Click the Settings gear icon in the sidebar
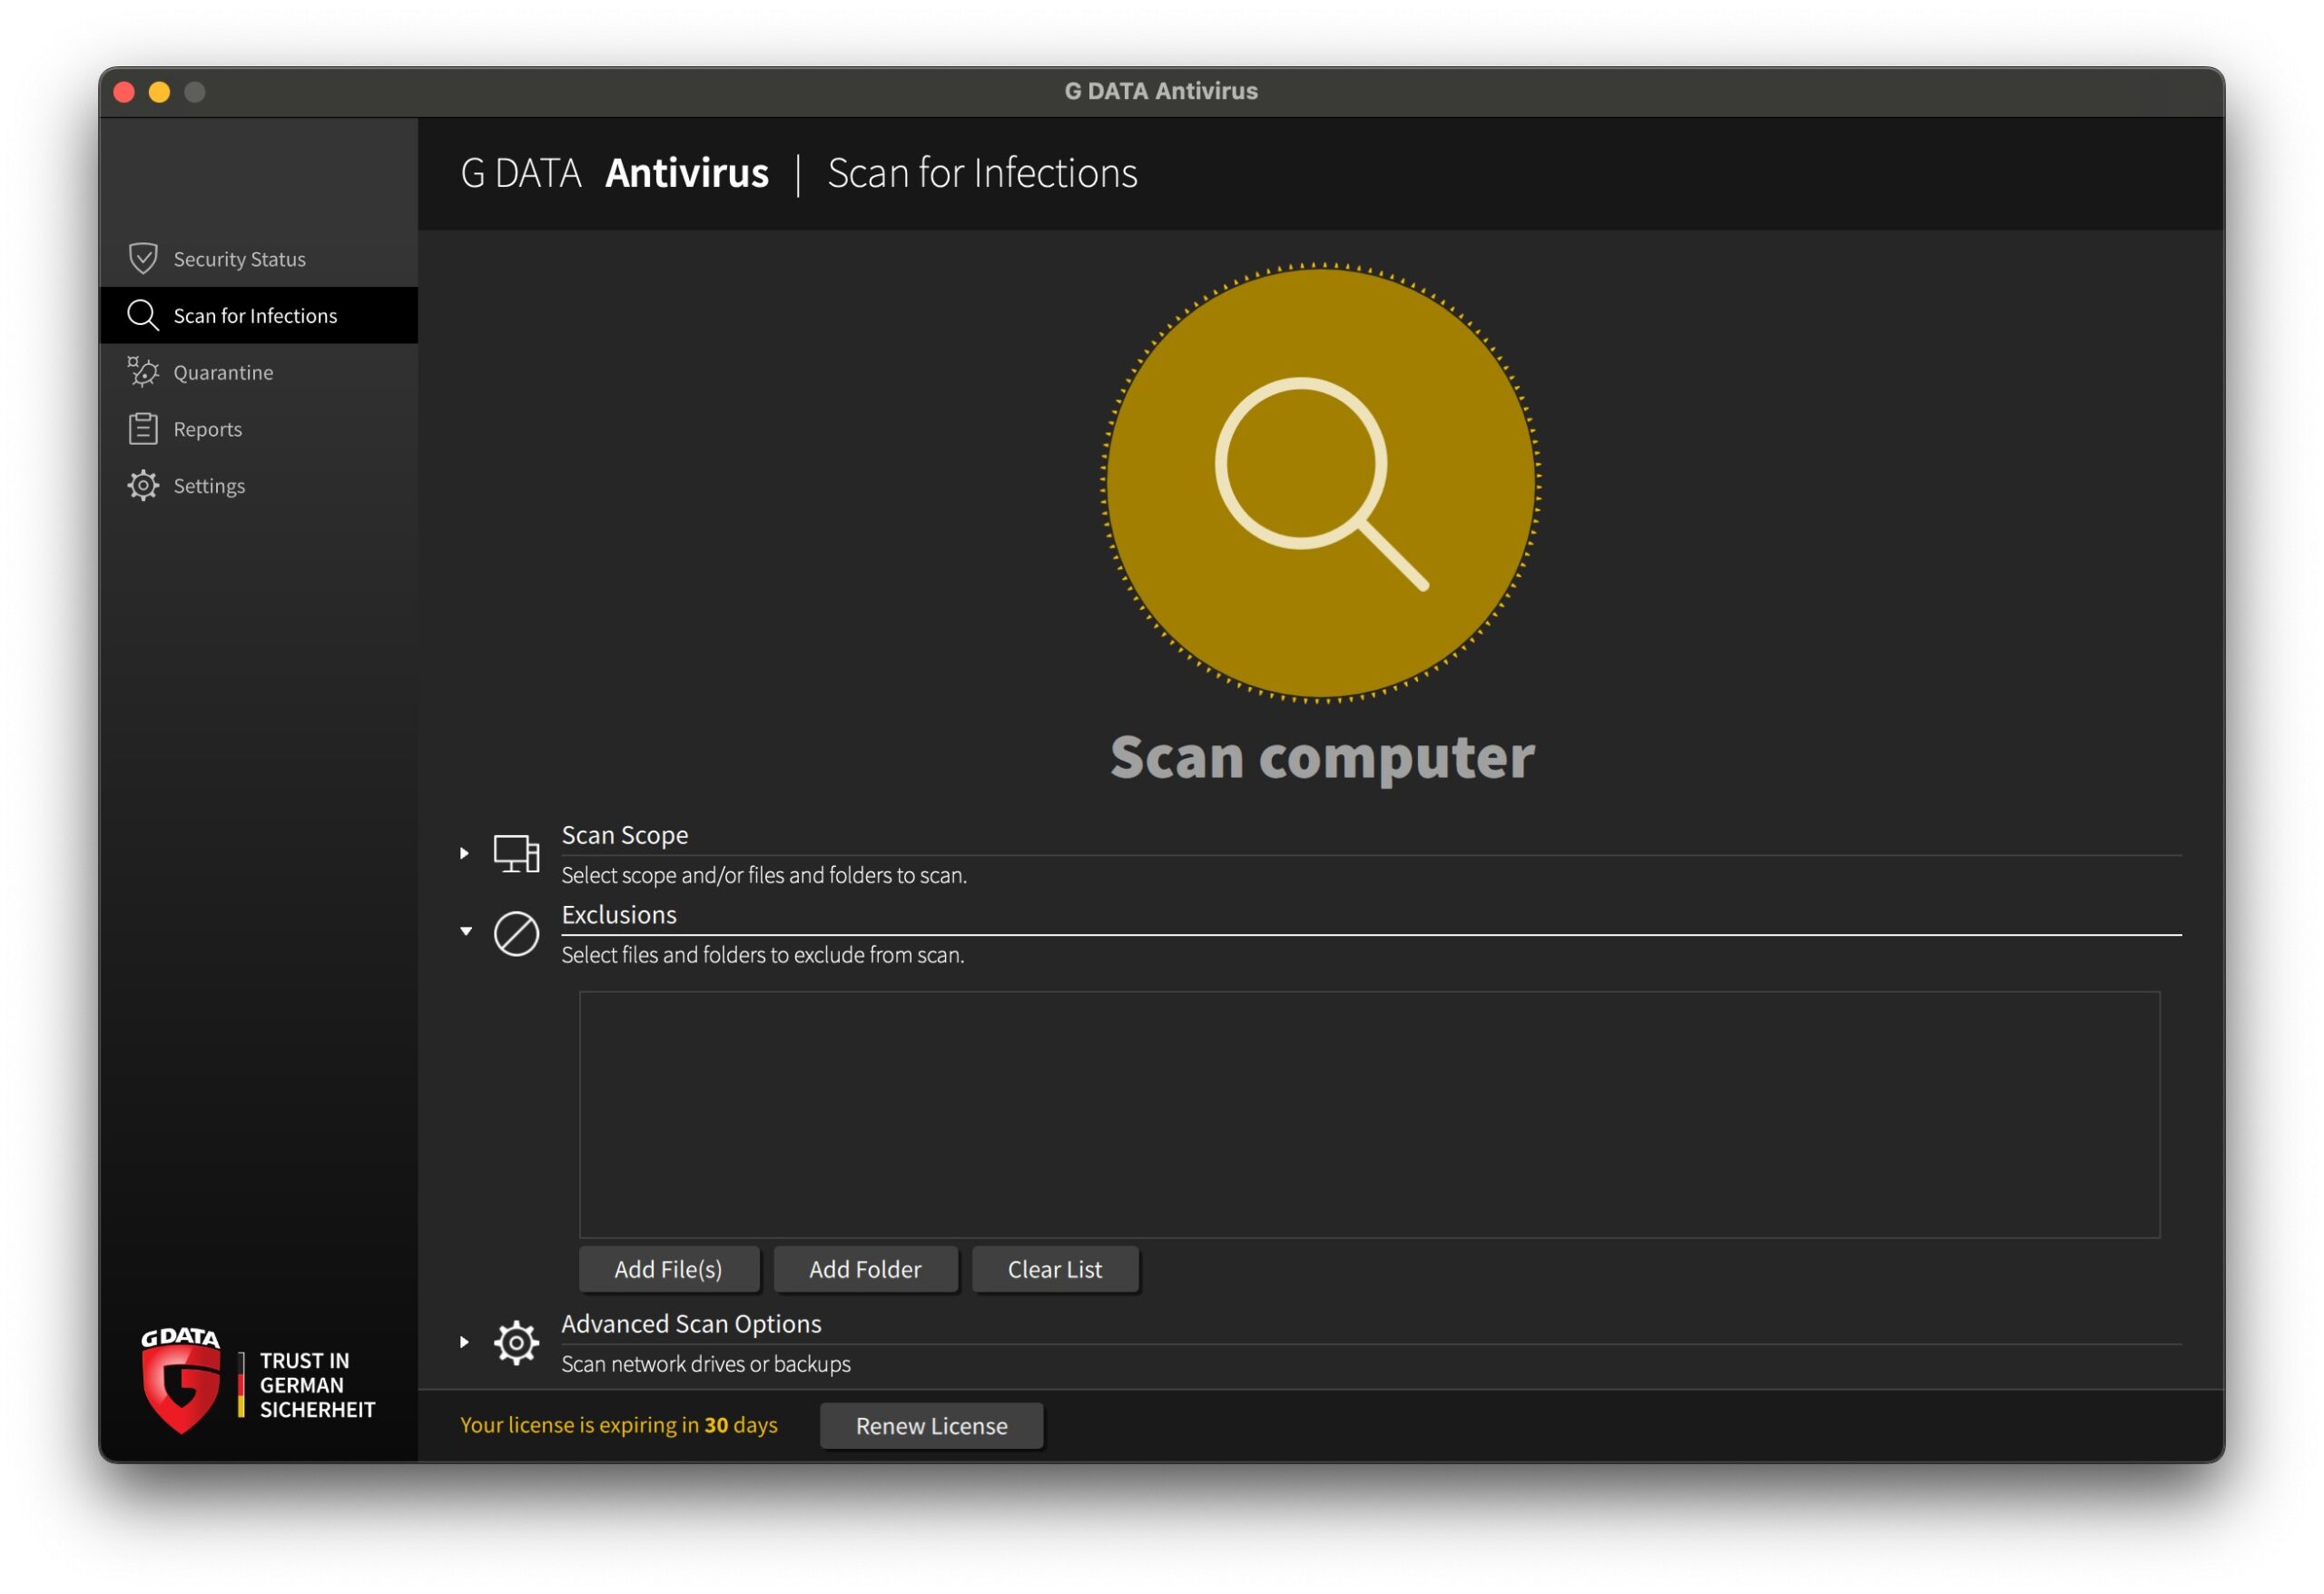Viewport: 2324px width, 1594px height. click(x=143, y=486)
